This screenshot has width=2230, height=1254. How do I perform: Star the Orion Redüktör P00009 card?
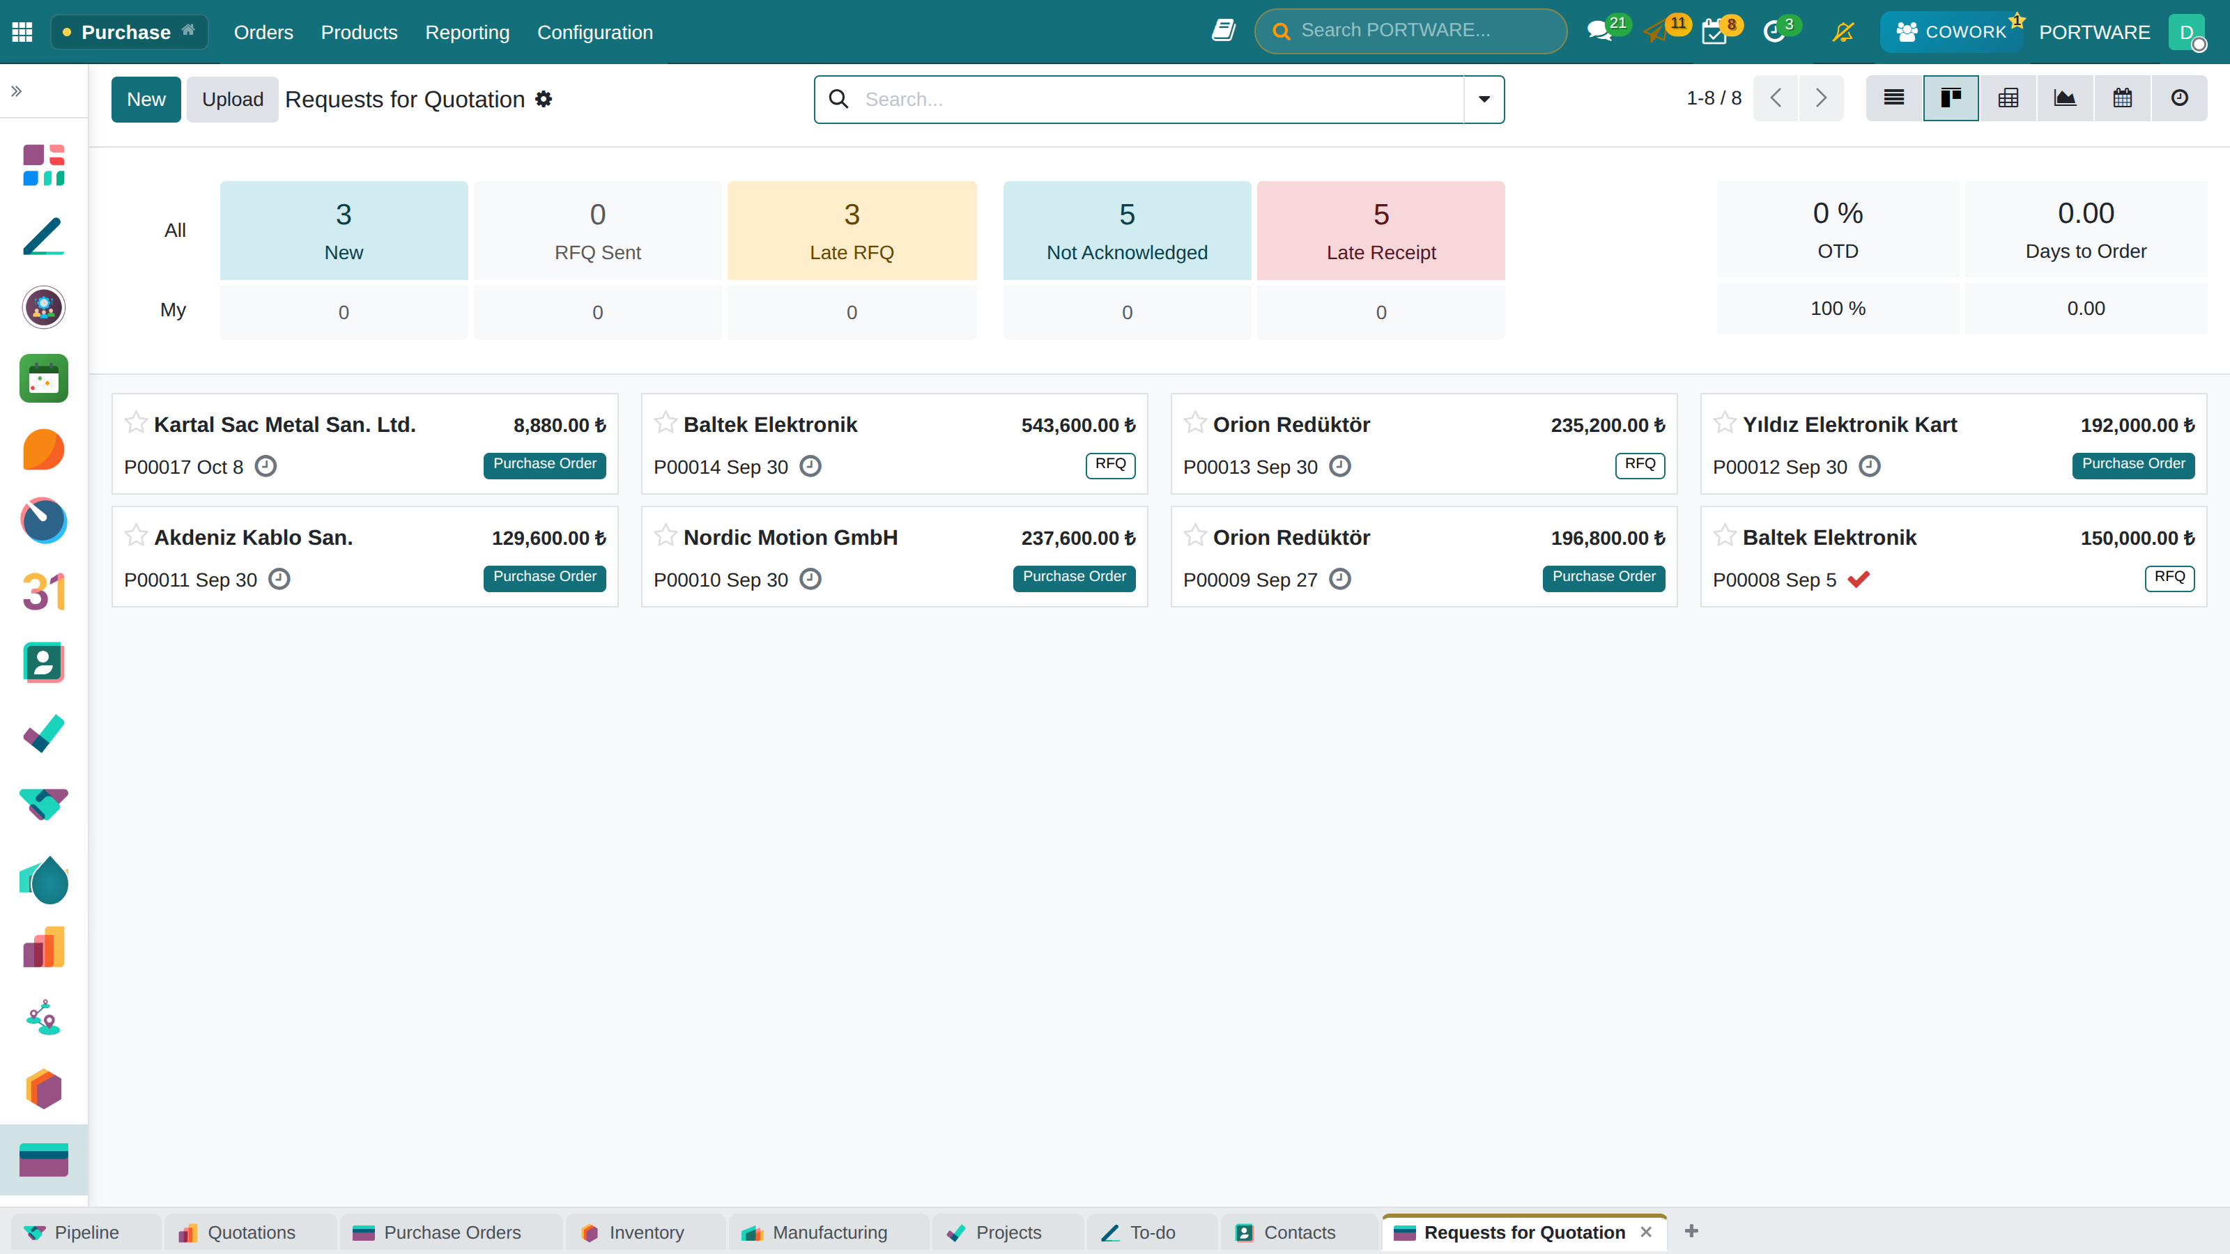pyautogui.click(x=1196, y=535)
